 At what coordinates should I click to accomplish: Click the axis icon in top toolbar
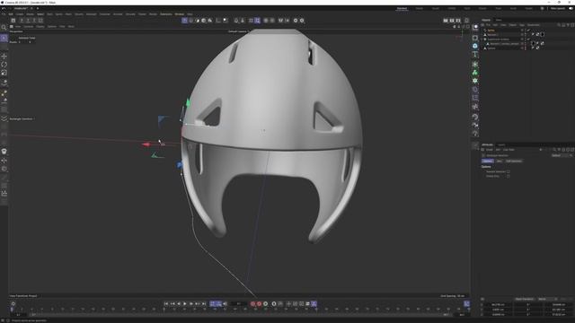(218, 21)
